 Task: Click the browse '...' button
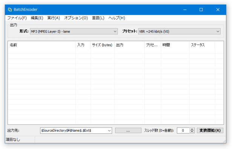pyautogui.click(x=128, y=131)
